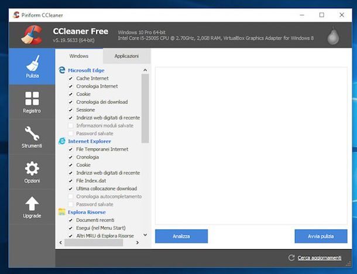This screenshot has width=357, height=274.
Task: Toggle Ultima collocazione download checkbox
Action: [71, 189]
